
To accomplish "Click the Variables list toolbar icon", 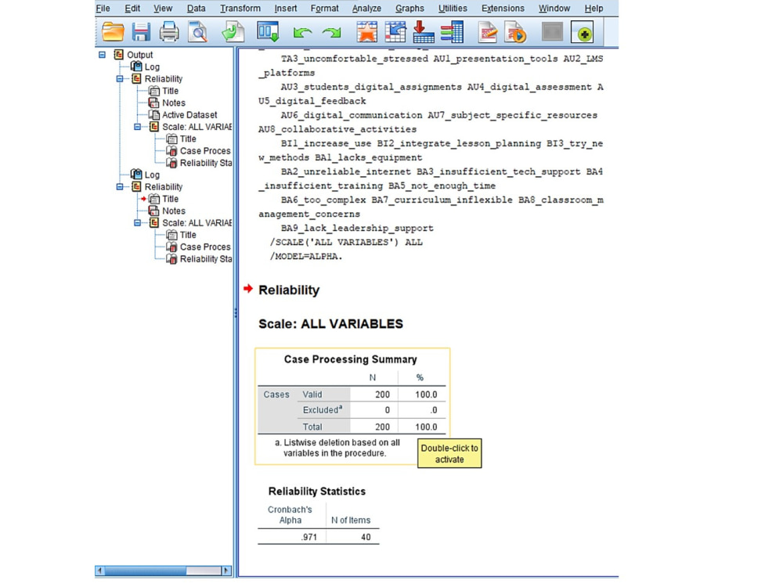I will 453,32.
